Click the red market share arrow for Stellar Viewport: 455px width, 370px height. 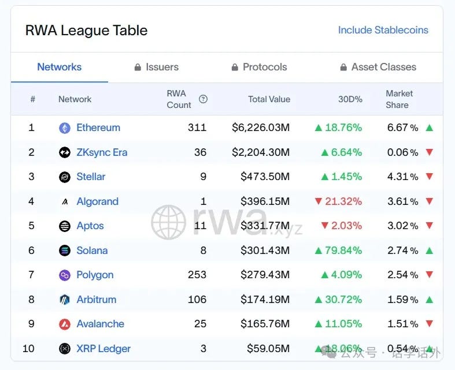click(430, 177)
